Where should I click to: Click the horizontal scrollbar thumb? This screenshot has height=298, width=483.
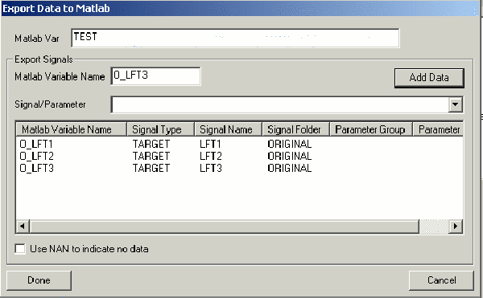point(225,227)
